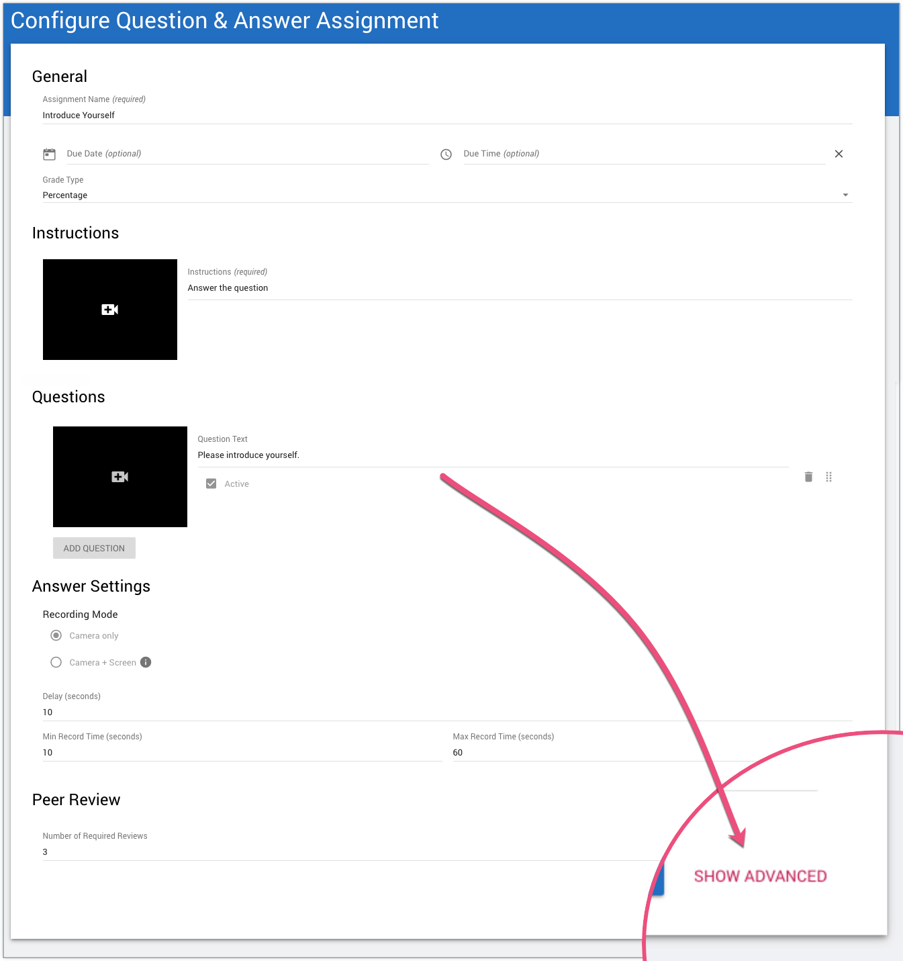Delete the question with the trash icon
The height and width of the screenshot is (961, 903).
808,477
